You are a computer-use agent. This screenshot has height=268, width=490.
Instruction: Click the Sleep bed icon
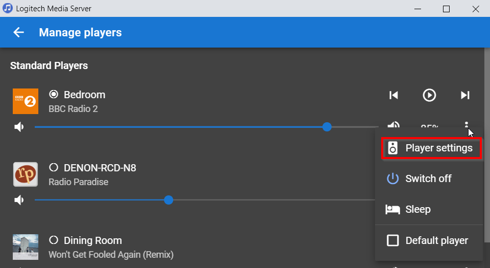pos(392,210)
